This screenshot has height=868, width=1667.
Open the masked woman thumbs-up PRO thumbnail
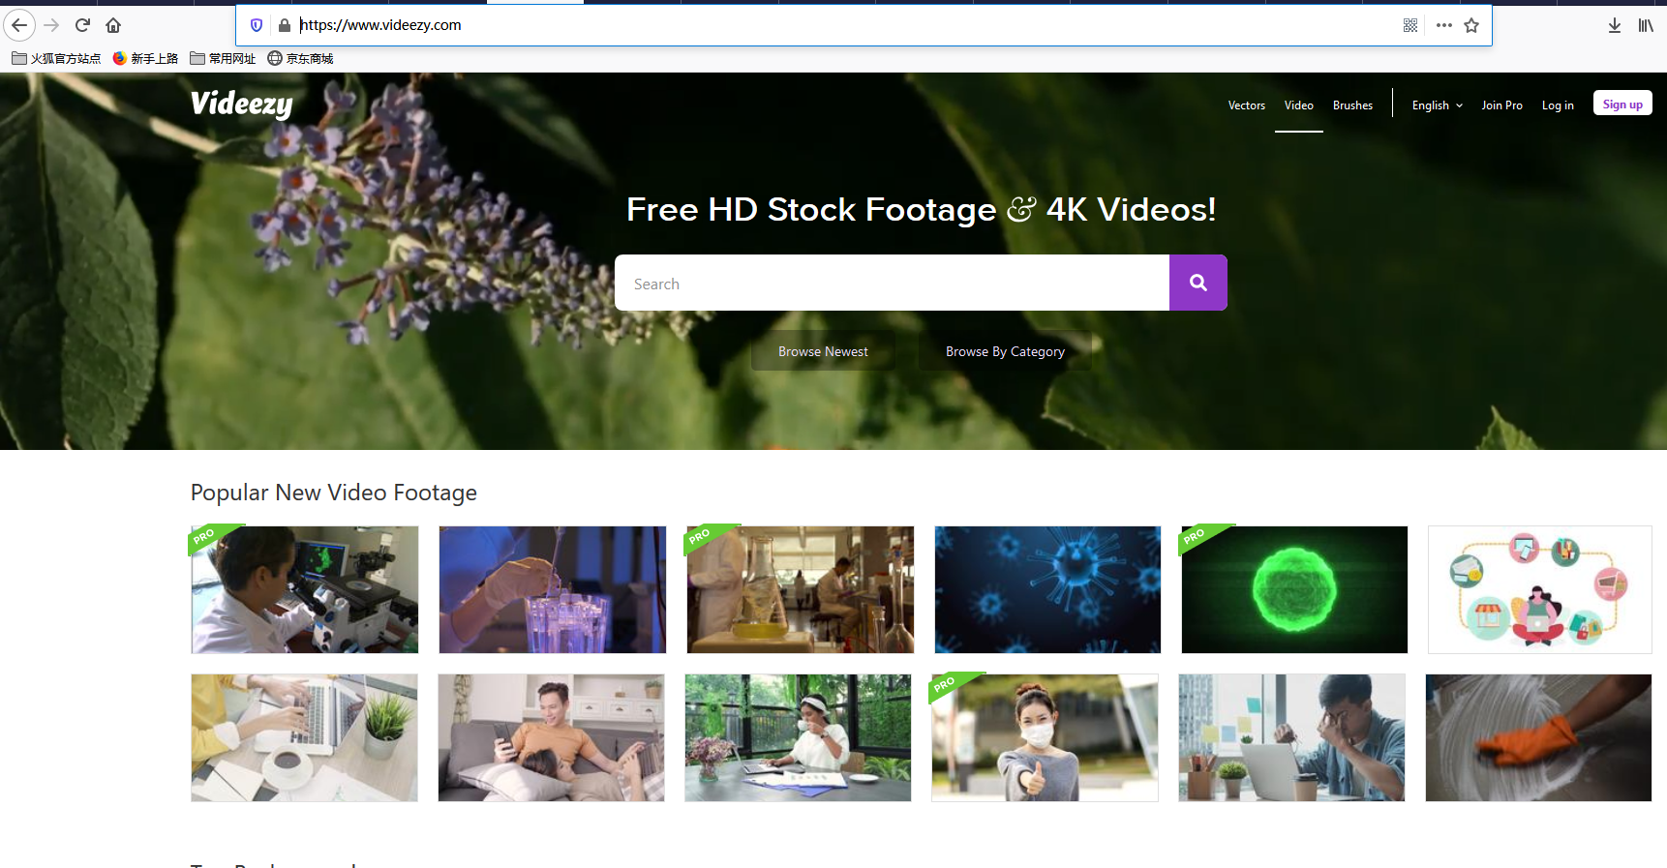(1045, 737)
